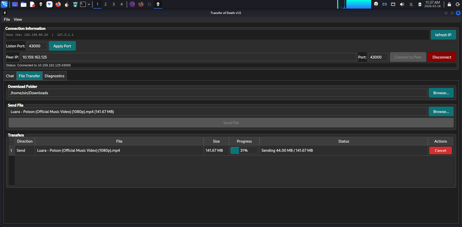This screenshot has width=462, height=227.
Task: Click the show desktop icon in the panel
Action: coord(15,4)
